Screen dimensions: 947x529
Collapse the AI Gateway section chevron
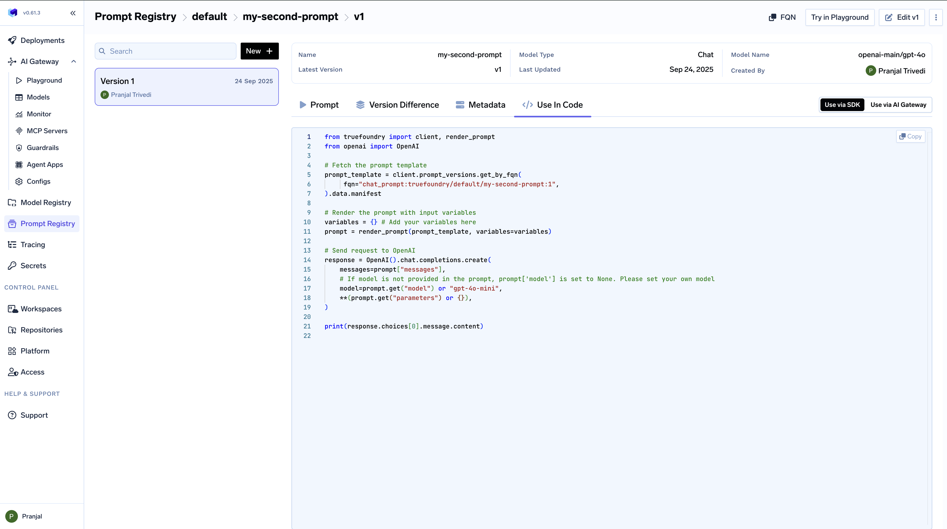click(x=74, y=61)
